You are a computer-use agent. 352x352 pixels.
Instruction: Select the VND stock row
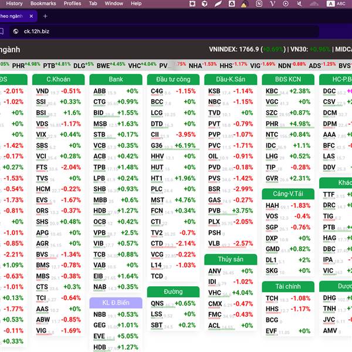(x=58, y=91)
